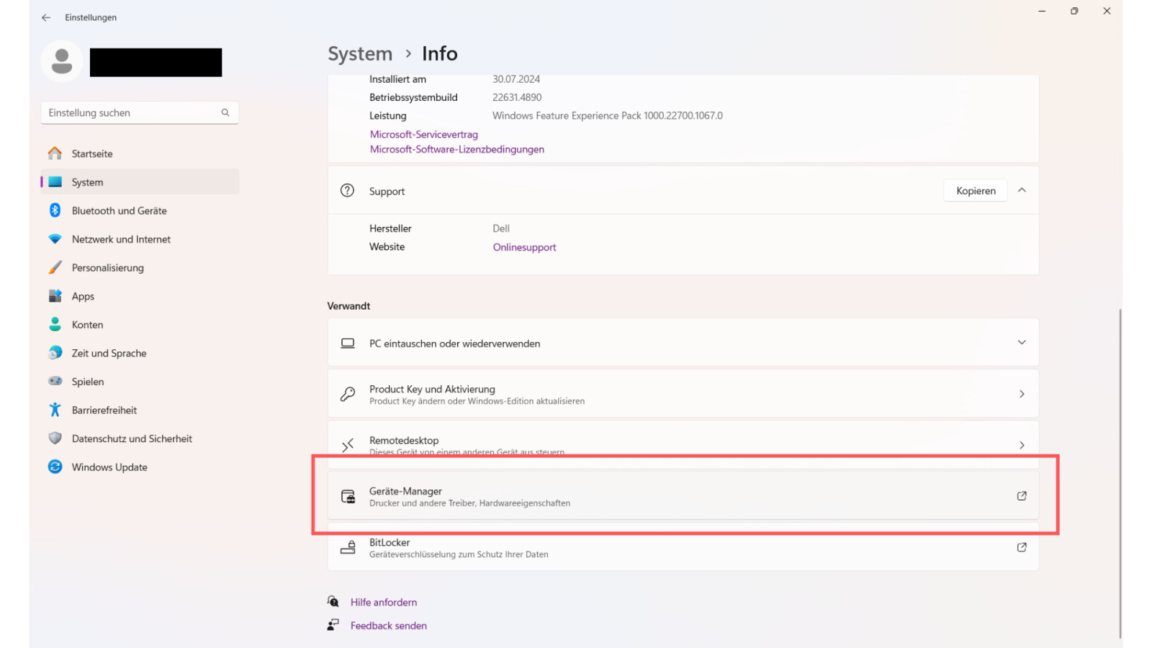
Task: Open Geräte-Manager external link icon
Action: 1021,496
